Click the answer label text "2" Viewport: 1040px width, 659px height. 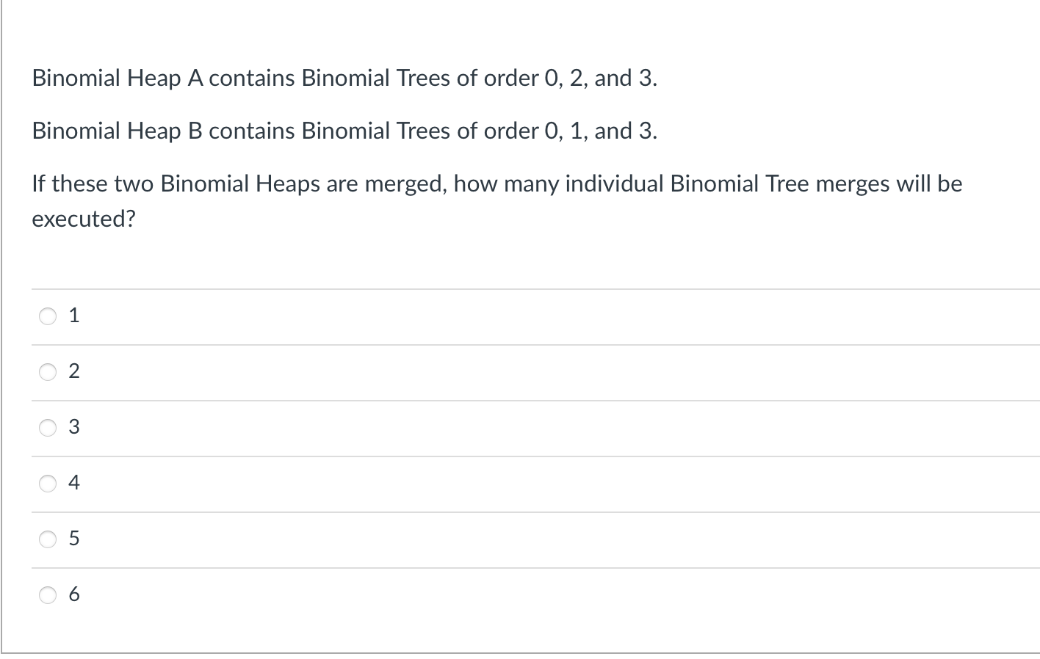pyautogui.click(x=73, y=372)
